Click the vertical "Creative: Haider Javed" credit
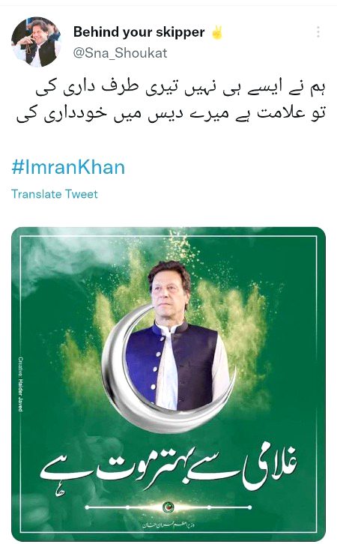This screenshot has height=544, width=337. pos(21,384)
